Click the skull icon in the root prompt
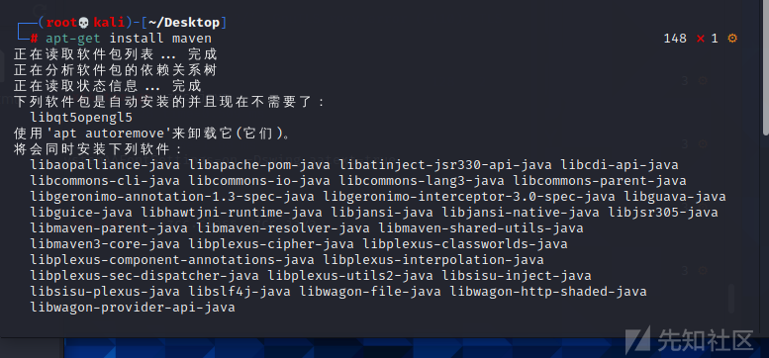Image resolution: width=769 pixels, height=358 pixels. [x=84, y=23]
